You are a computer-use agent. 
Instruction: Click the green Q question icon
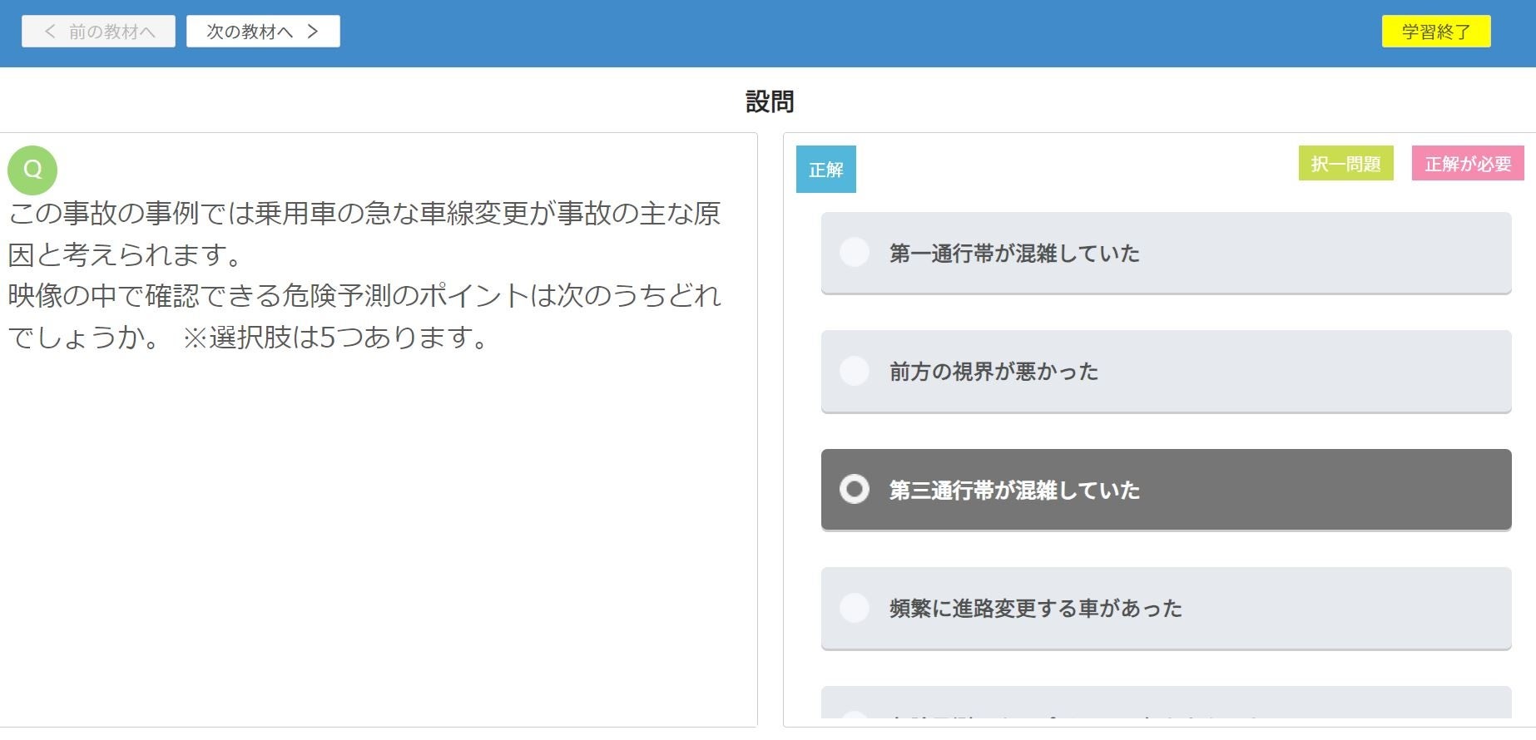click(32, 170)
